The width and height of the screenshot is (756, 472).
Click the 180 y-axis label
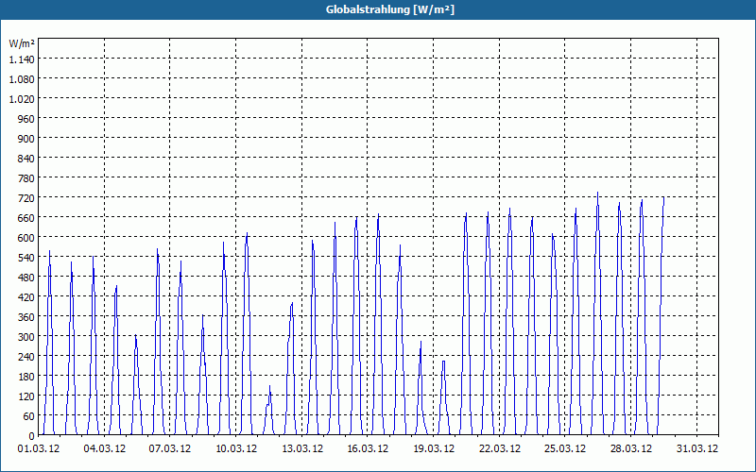26,377
